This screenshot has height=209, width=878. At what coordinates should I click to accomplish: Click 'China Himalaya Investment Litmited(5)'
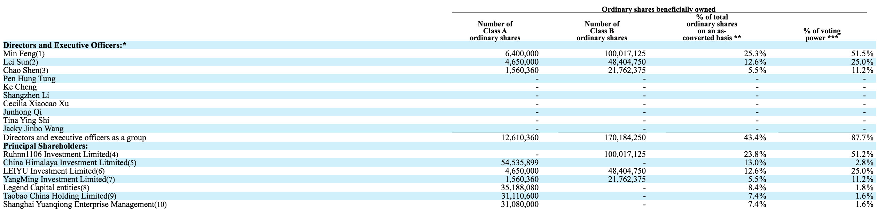tap(70, 163)
